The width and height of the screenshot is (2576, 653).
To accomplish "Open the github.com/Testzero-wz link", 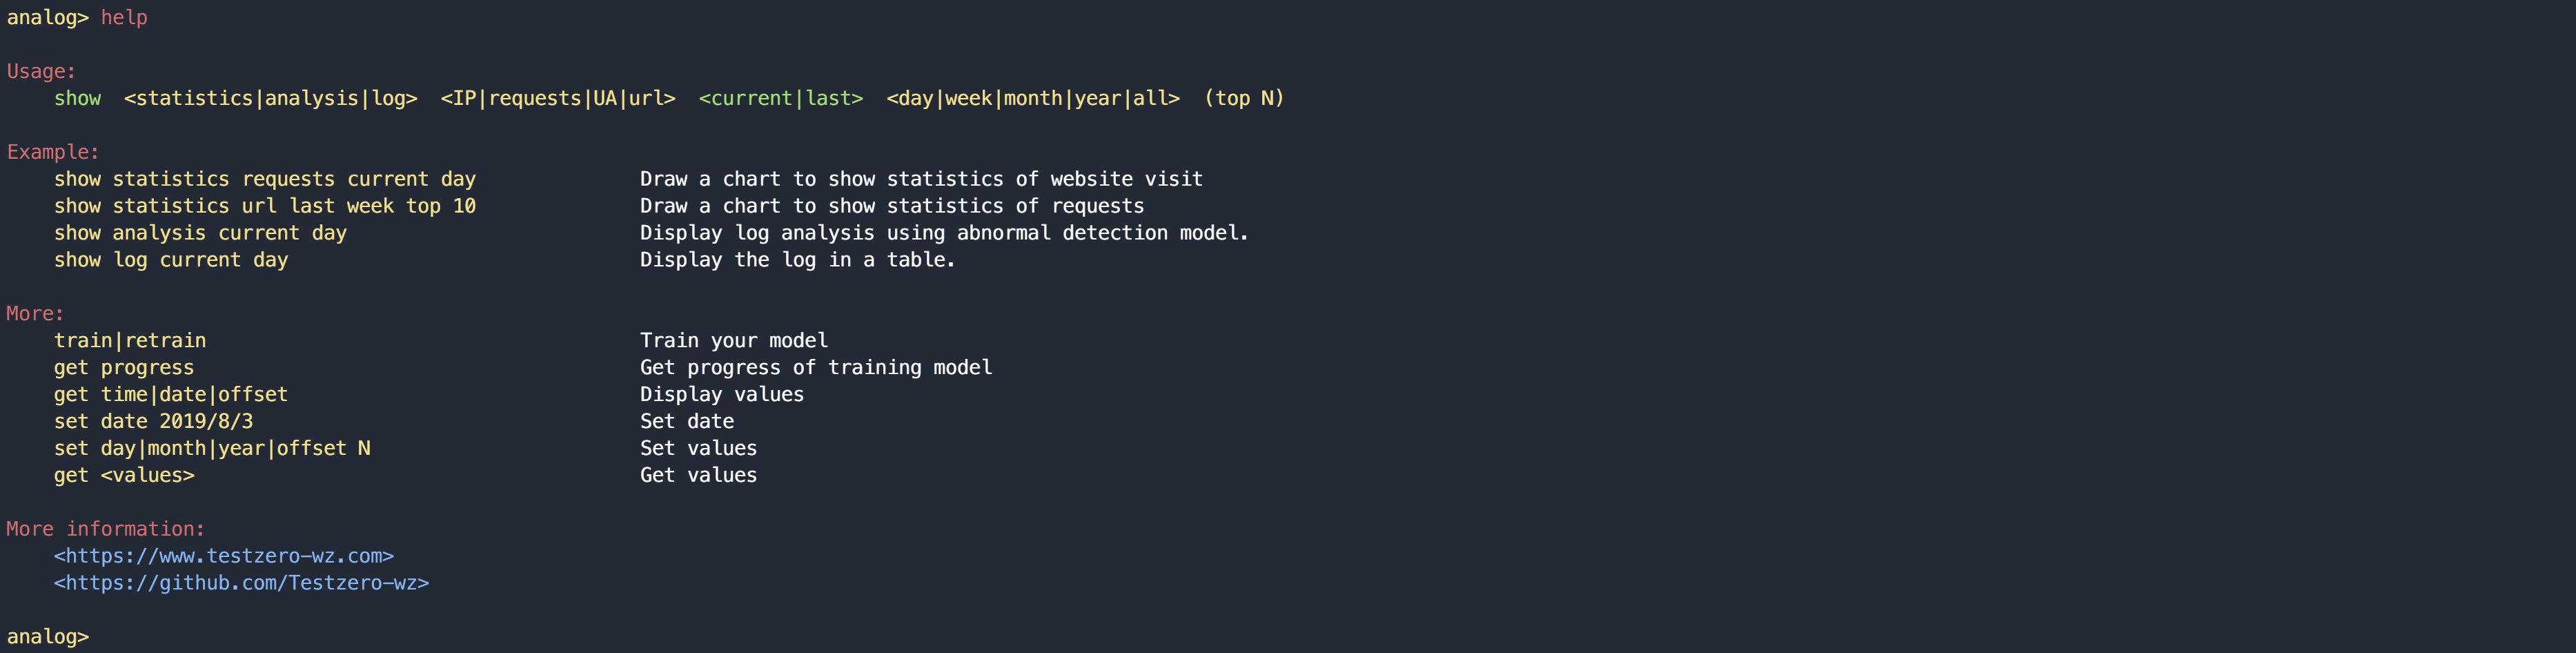I will tap(242, 583).
